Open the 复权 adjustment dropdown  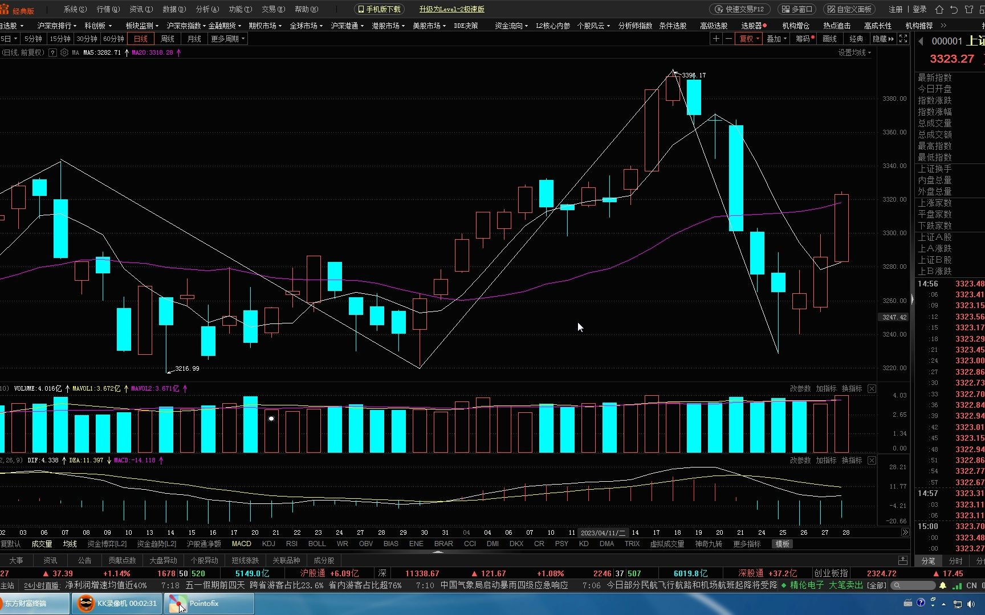749,39
